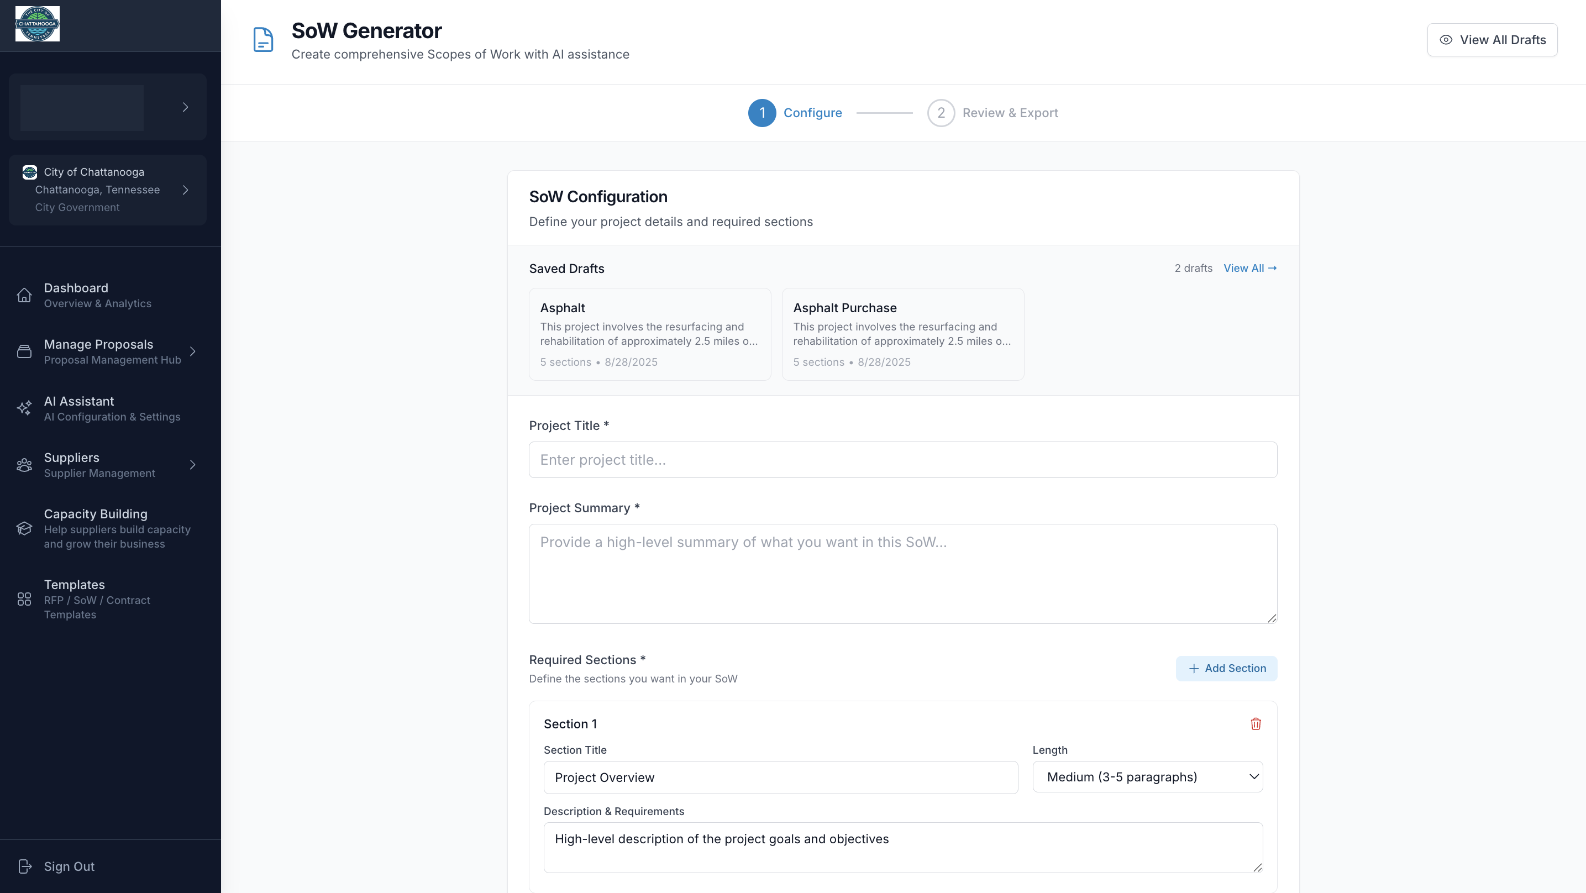This screenshot has width=1586, height=893.
Task: Open the Asphalt Purchase saved draft
Action: click(x=902, y=334)
